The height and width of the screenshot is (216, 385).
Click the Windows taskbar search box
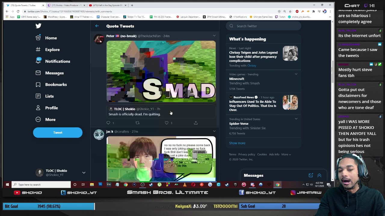(41, 184)
